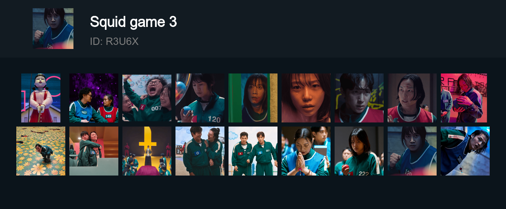Open the close-up face in orange light thumbnail
This screenshot has height=209, width=506.
(x=306, y=98)
